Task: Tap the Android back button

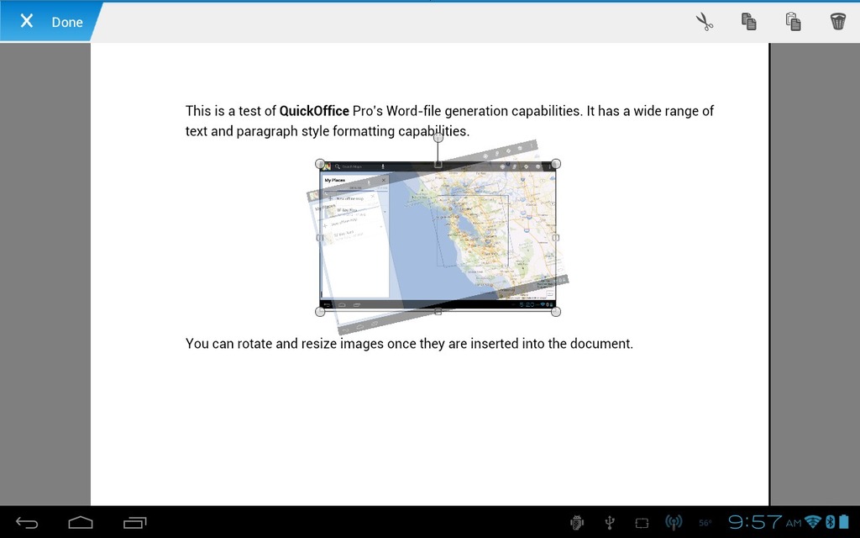Action: (x=26, y=523)
